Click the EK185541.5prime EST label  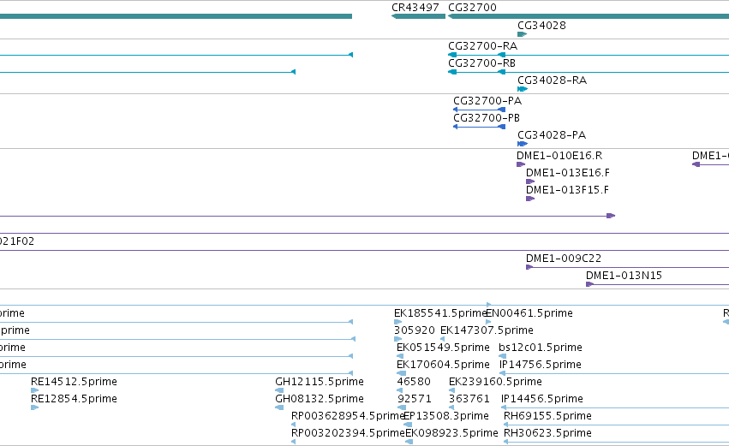(440, 313)
